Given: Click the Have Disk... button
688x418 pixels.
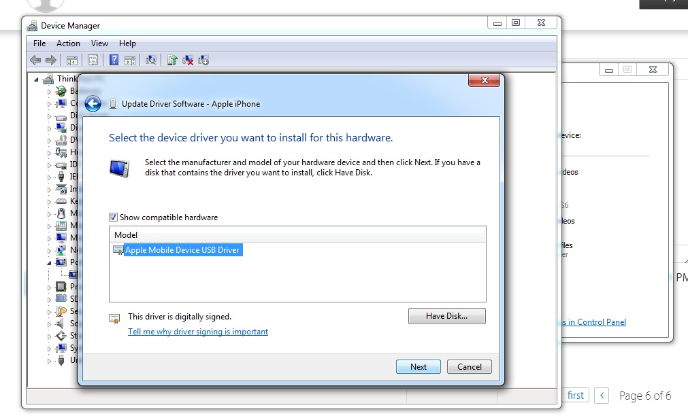Looking at the screenshot, I should click(x=446, y=316).
